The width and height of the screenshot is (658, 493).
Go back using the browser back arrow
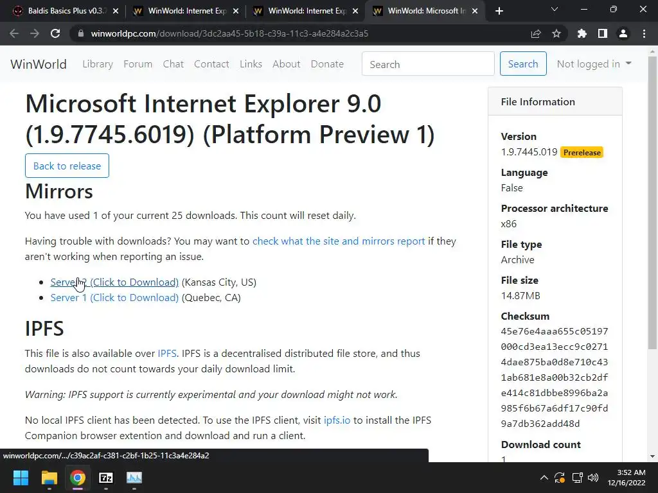pos(14,33)
